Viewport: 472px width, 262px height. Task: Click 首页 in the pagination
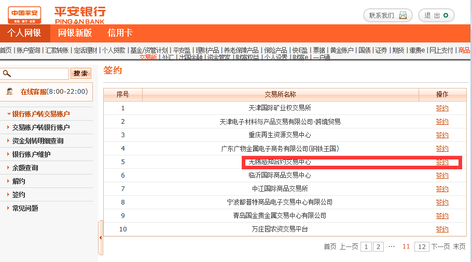tap(330, 246)
